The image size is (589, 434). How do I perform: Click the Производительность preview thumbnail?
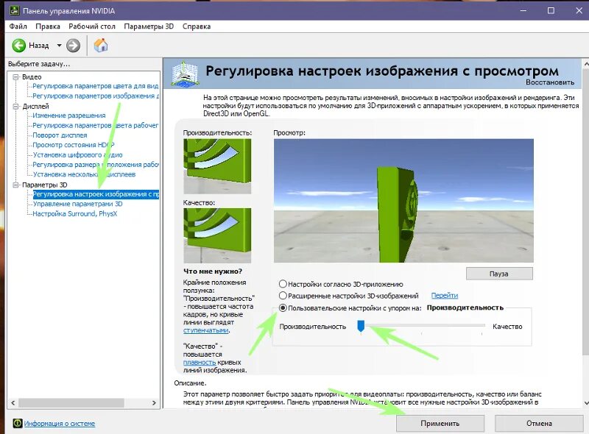(x=217, y=166)
